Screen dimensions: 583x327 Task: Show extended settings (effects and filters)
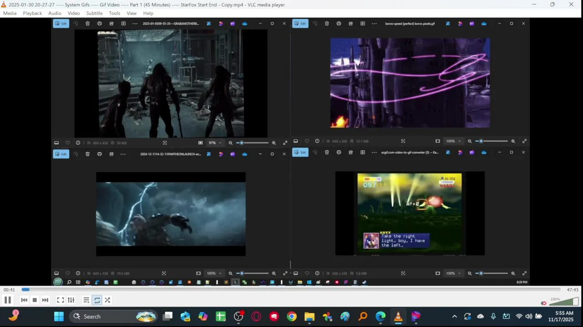(71, 300)
